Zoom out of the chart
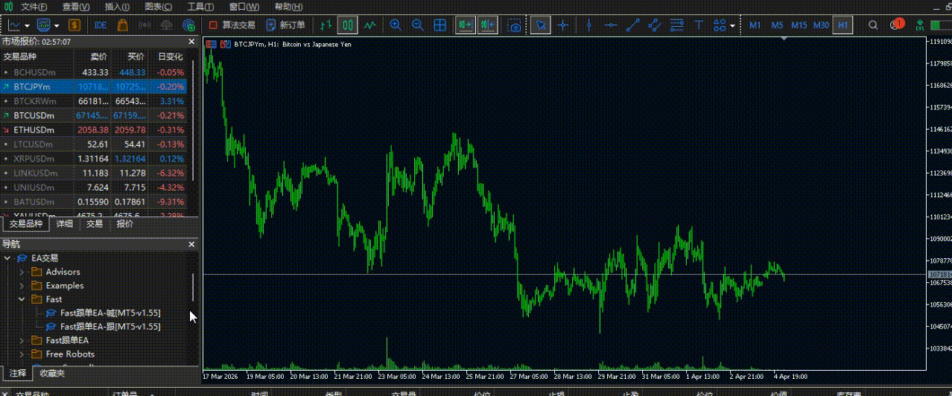Viewport: 952px width, 396px height. pos(418,25)
